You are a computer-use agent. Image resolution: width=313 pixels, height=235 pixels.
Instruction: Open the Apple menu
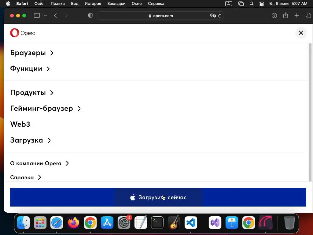point(8,4)
